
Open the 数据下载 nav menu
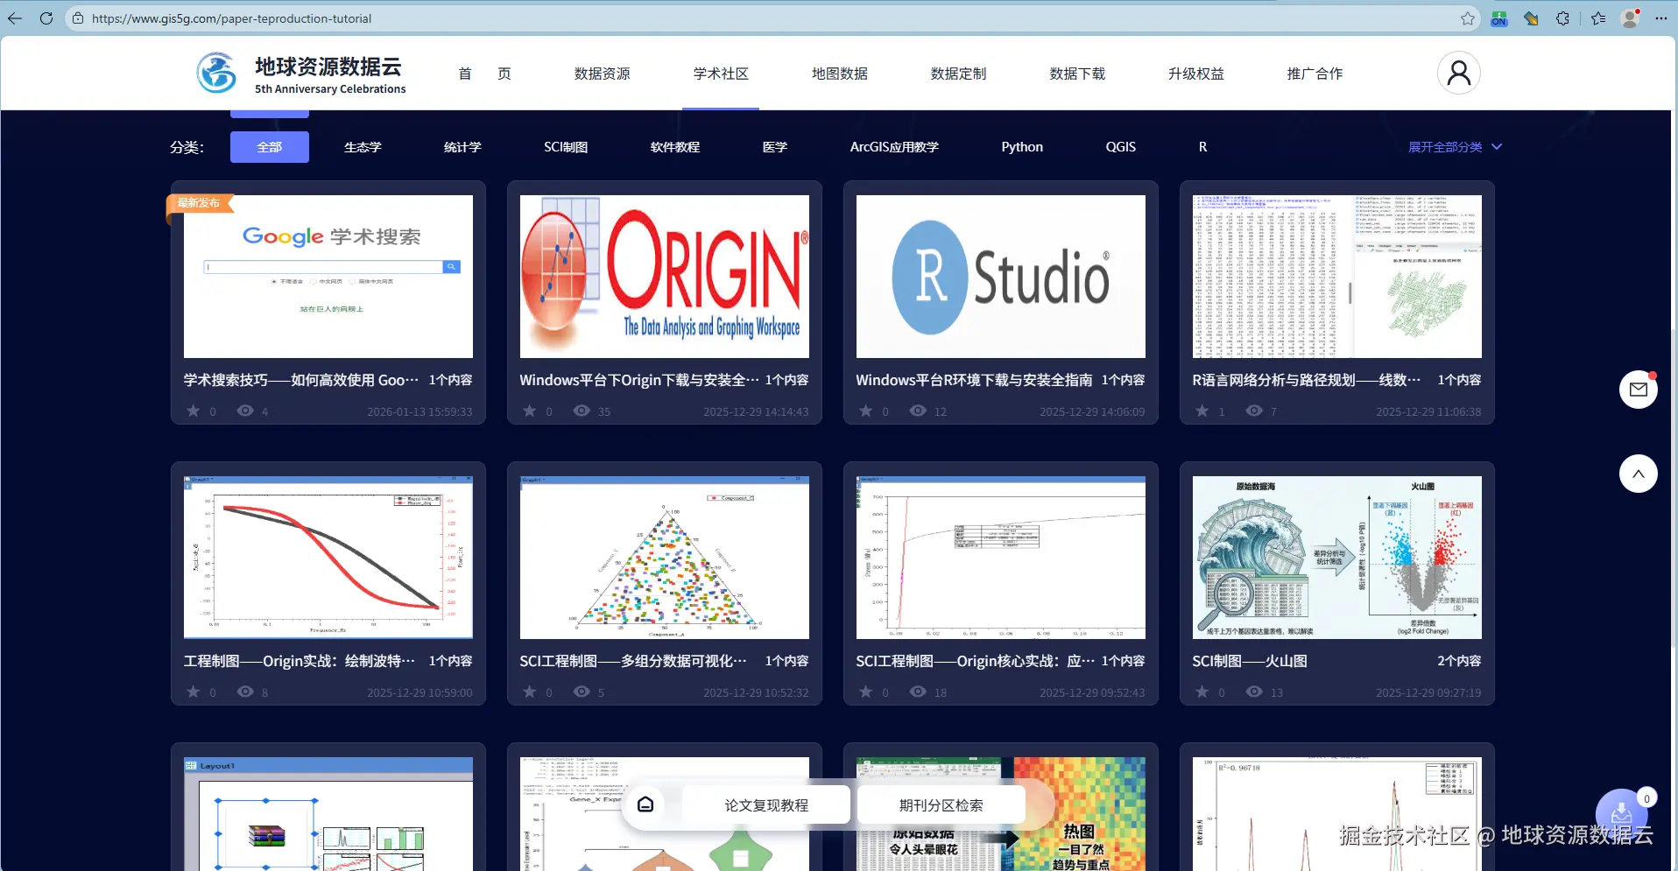1077,74
